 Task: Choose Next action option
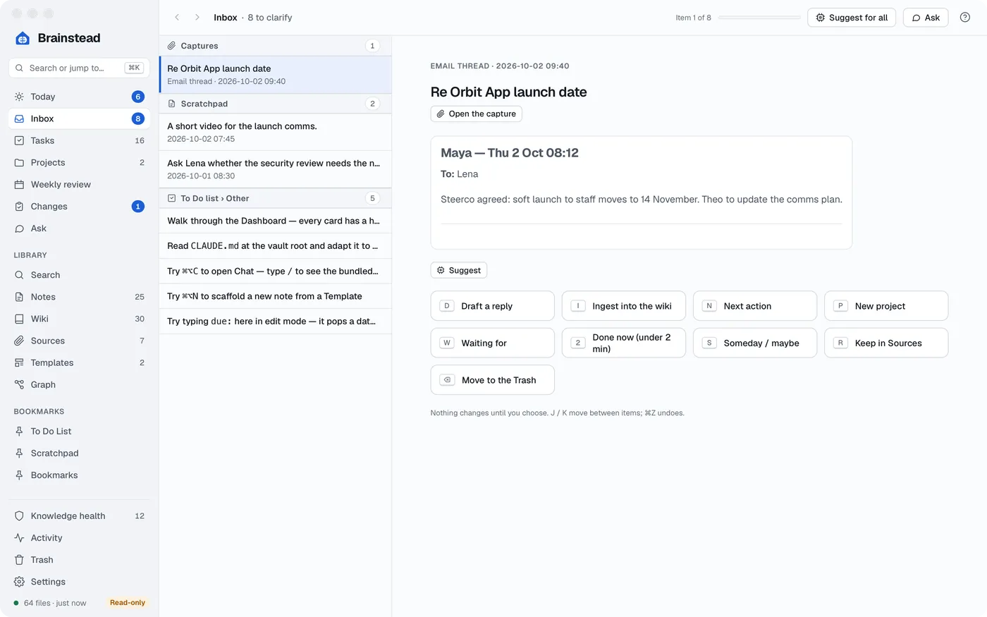click(754, 306)
